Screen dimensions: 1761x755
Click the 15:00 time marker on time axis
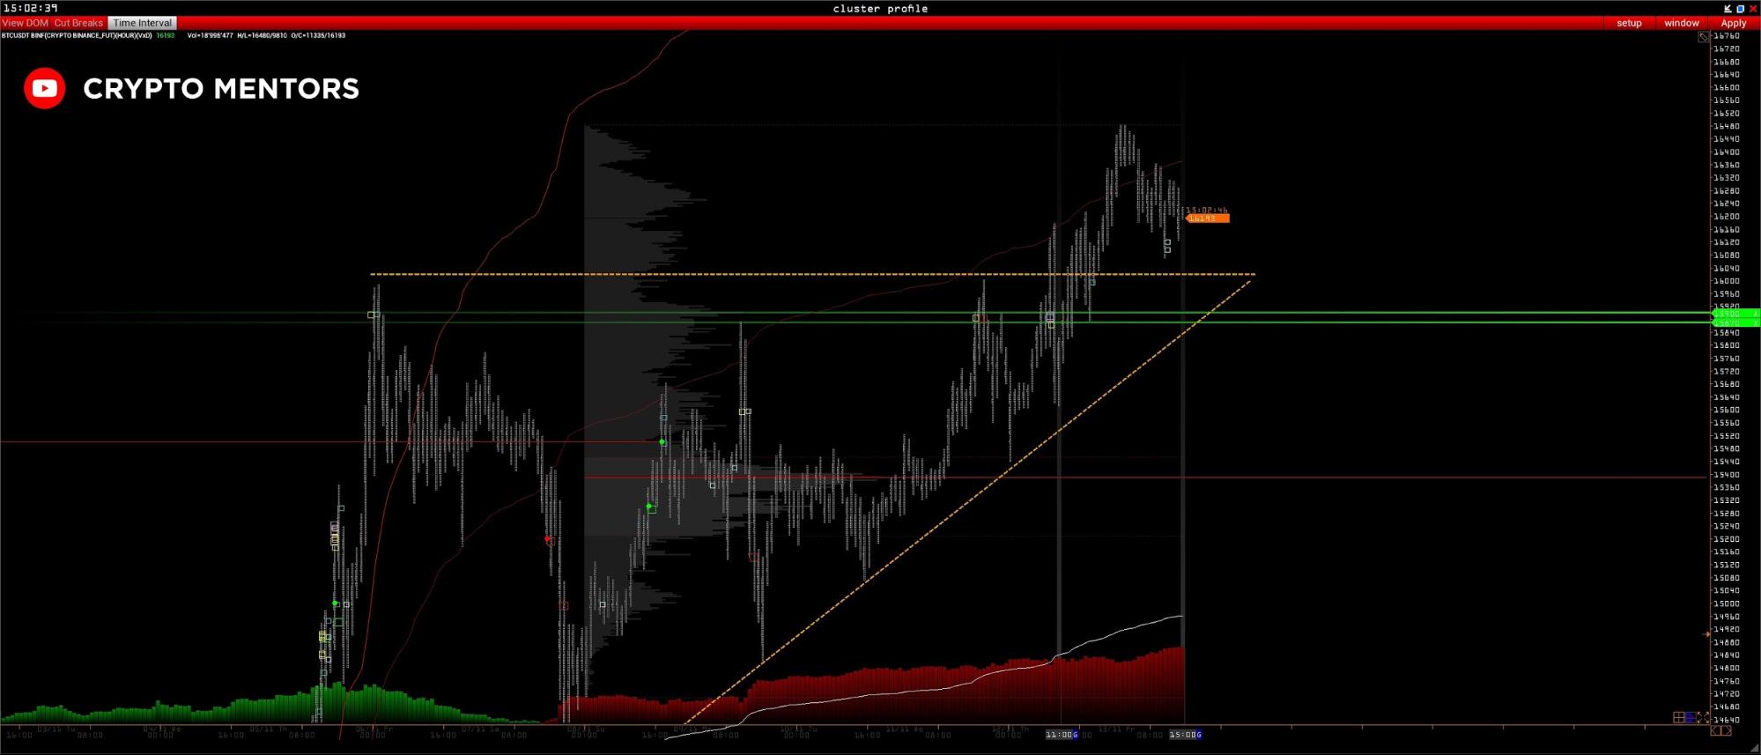1185,735
